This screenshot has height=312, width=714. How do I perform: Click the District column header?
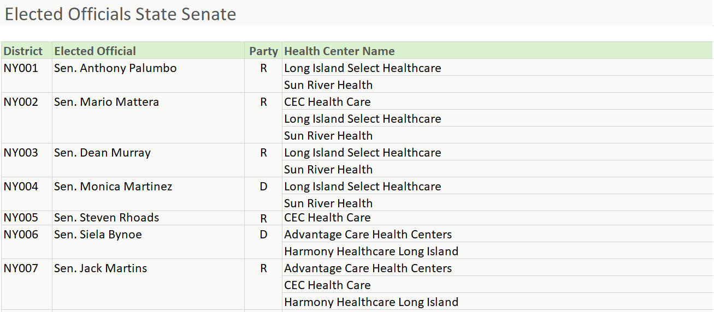23,51
